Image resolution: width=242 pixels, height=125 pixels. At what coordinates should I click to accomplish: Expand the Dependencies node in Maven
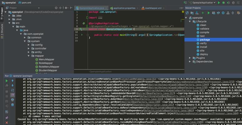coord(190,62)
